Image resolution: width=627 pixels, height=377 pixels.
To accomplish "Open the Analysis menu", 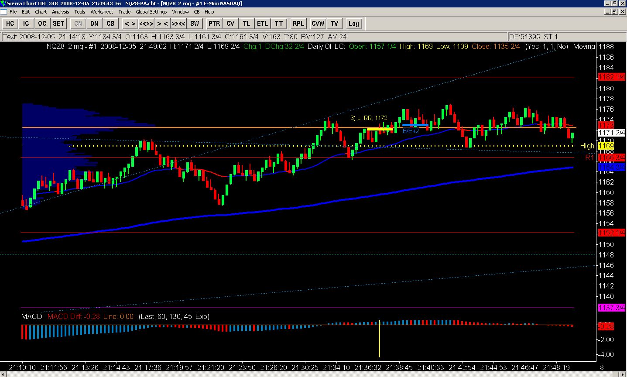I will click(61, 12).
